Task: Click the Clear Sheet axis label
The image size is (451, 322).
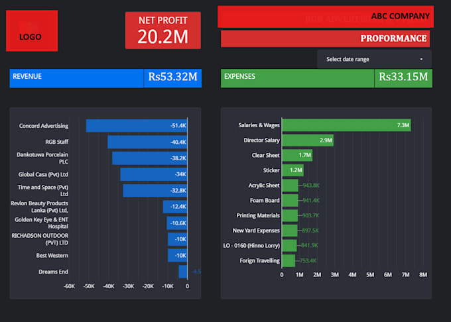Action: [x=266, y=156]
